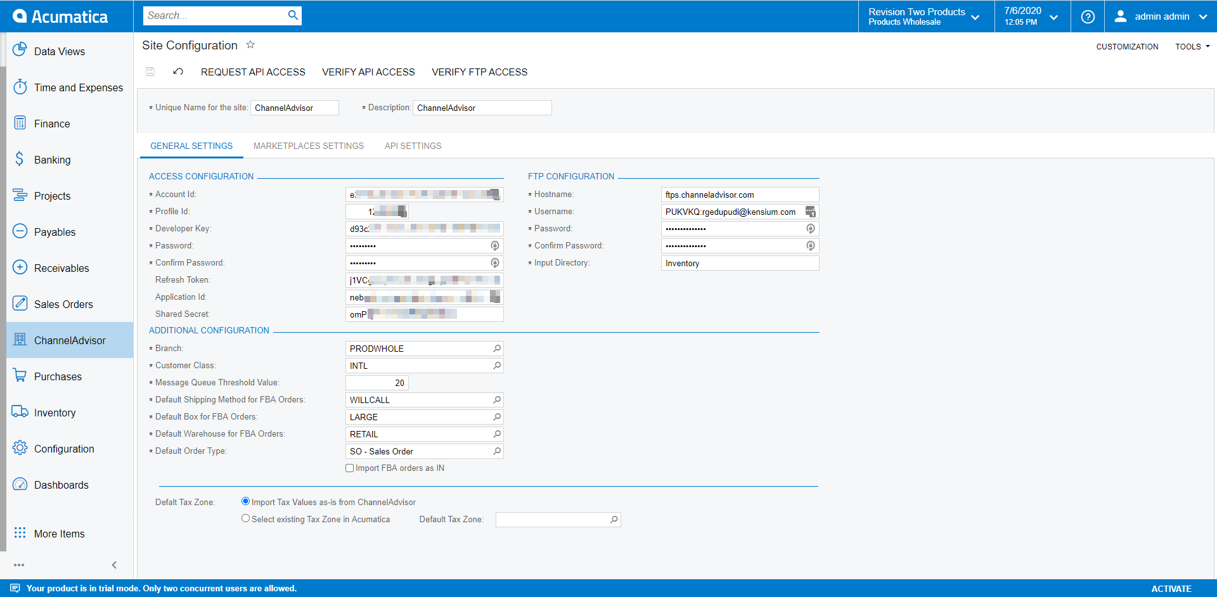Open the ChannelAdvisor building icon
1217x597 pixels.
[x=20, y=339]
